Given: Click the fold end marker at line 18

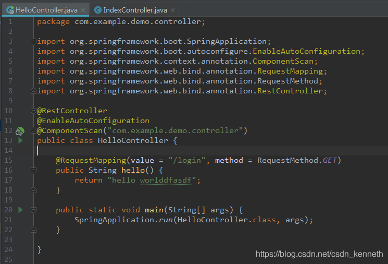Looking at the screenshot, I should pyautogui.click(x=34, y=190).
